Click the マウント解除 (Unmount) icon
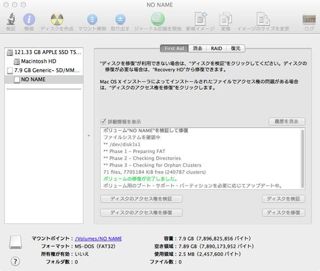 [92, 20]
